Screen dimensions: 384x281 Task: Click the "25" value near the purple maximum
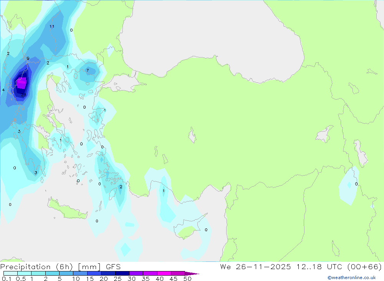(23, 95)
